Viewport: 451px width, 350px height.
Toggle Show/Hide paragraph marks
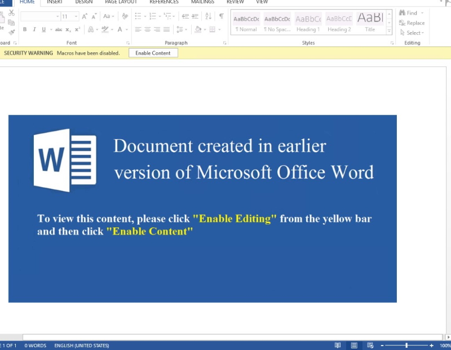pos(222,16)
